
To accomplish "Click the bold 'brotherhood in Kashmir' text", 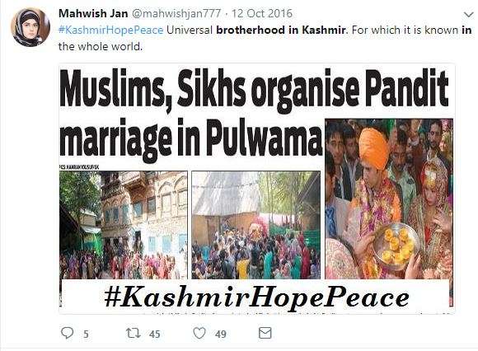I will pos(281,30).
